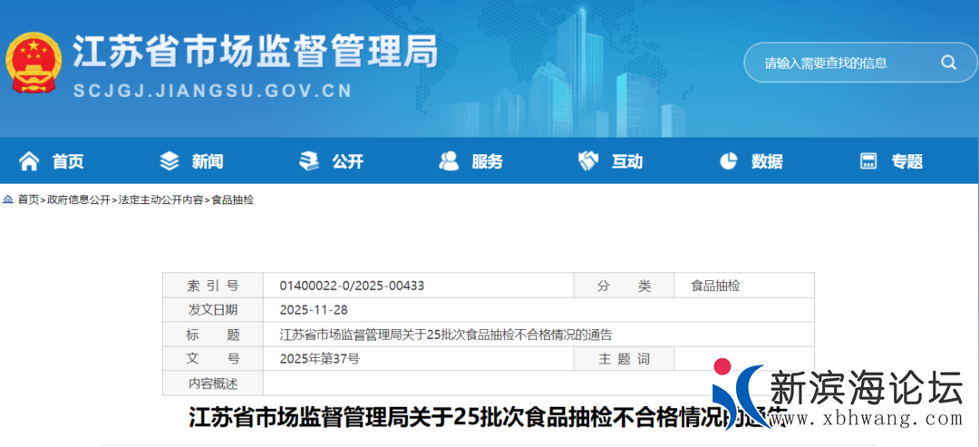Click the 江苏省市场监督管理局 site title
979x447 pixels.
coord(255,53)
